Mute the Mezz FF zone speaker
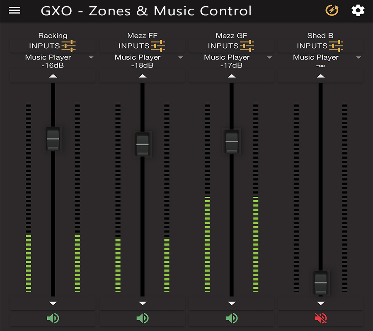The image size is (373, 331). click(x=143, y=318)
